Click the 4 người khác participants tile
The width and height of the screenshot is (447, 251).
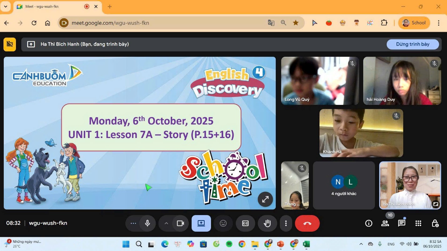coord(344,185)
